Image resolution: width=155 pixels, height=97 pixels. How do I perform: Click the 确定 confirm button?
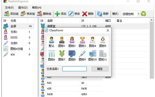tap(100, 69)
